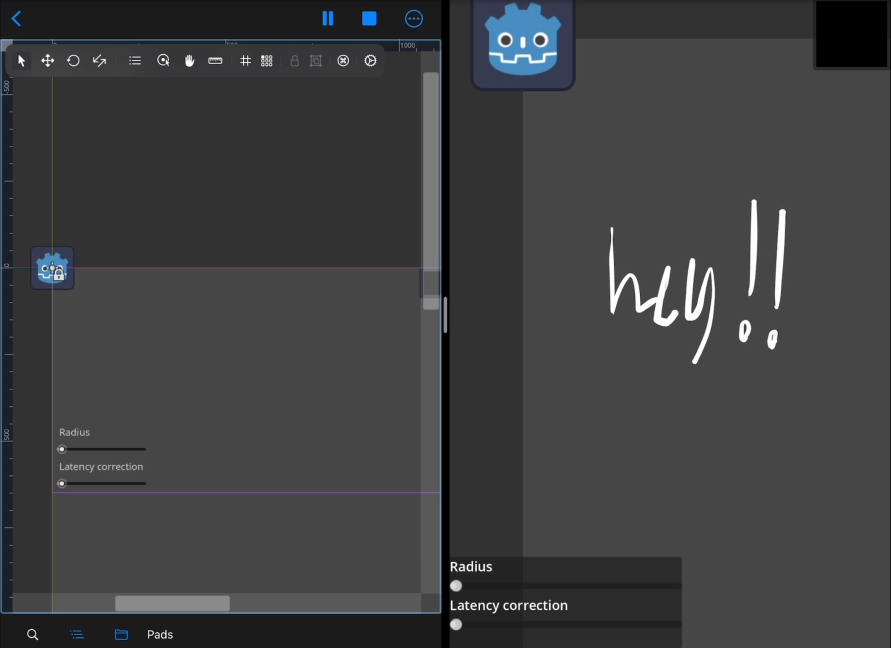891x648 pixels.
Task: Activate the Pan hand tool
Action: pyautogui.click(x=189, y=61)
